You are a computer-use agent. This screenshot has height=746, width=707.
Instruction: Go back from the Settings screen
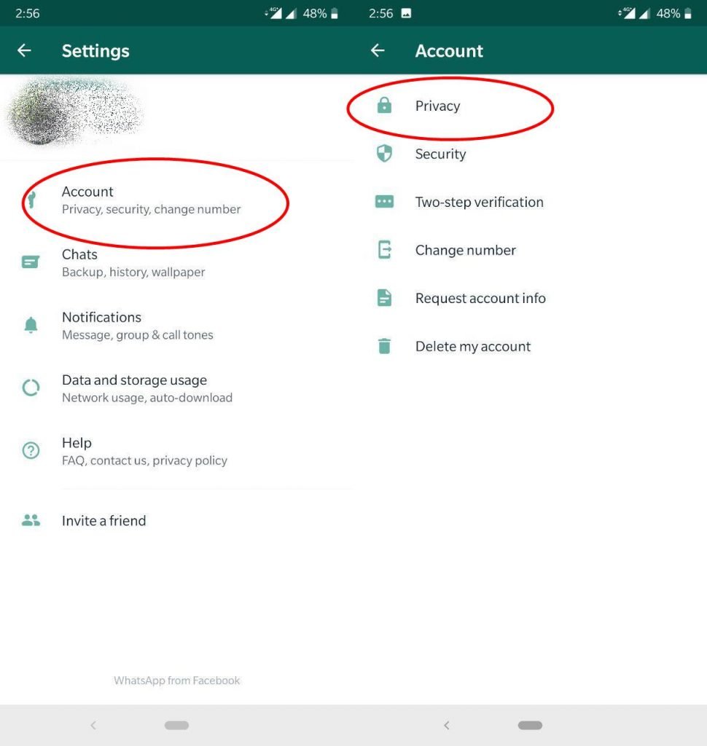tap(24, 50)
